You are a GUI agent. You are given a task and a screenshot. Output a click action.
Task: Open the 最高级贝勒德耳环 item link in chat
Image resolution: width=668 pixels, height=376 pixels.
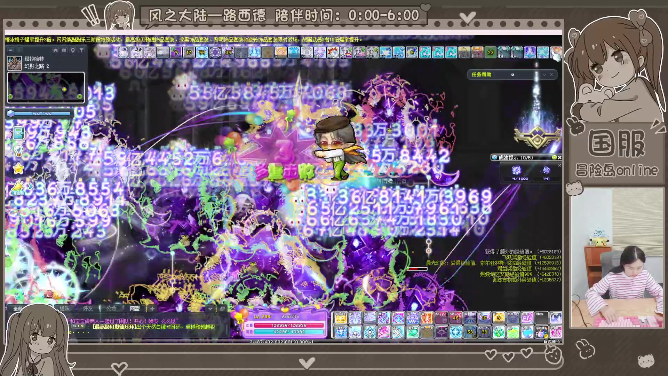pos(114,327)
